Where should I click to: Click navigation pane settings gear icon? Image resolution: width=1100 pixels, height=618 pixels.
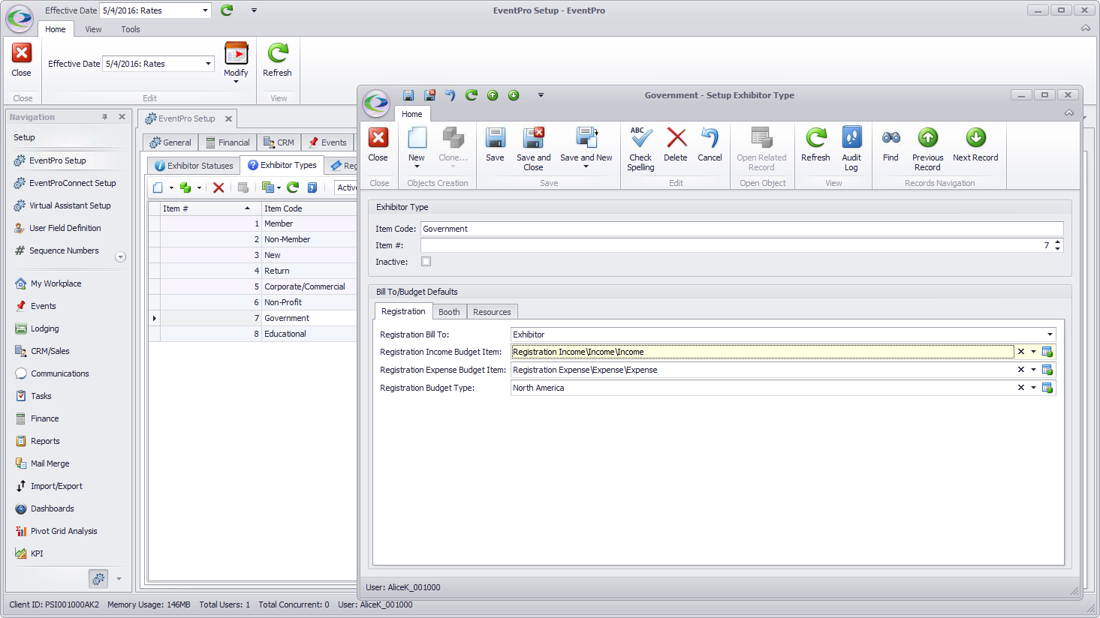pyautogui.click(x=98, y=578)
